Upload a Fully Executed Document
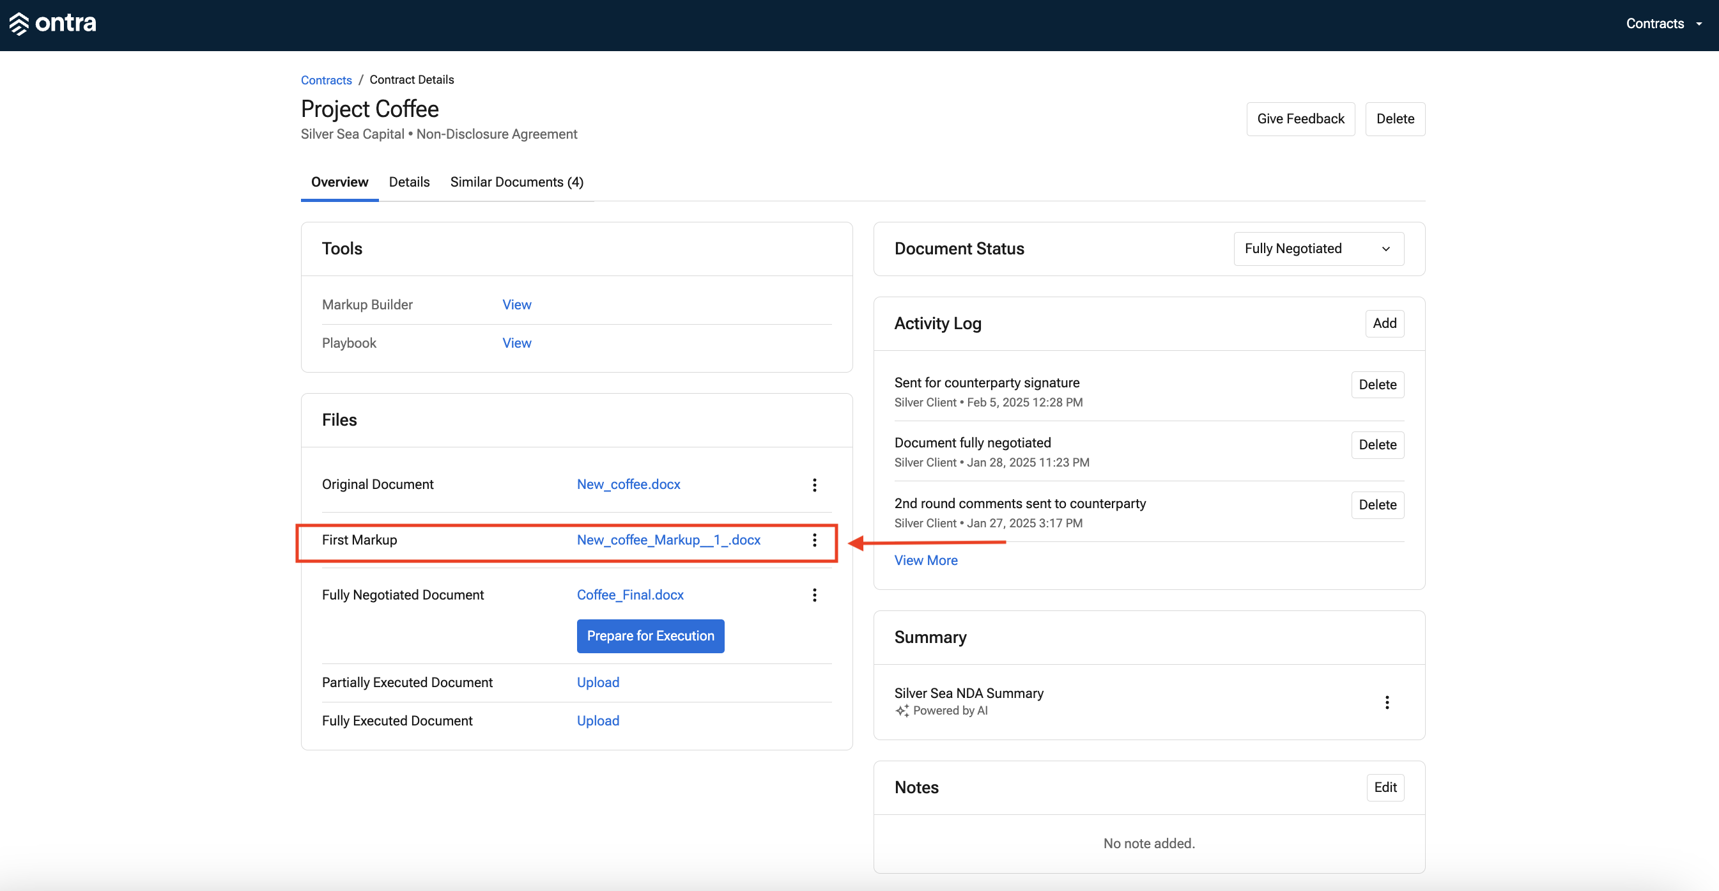 coord(598,720)
